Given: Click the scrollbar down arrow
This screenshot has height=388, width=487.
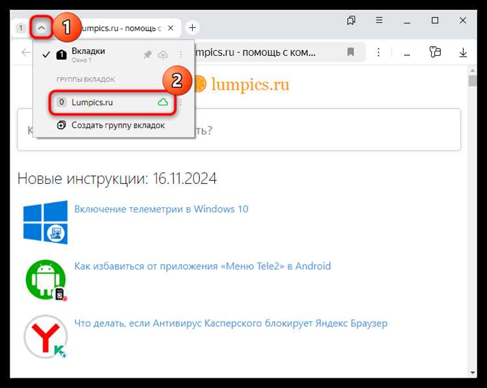Looking at the screenshot, I should 473,373.
